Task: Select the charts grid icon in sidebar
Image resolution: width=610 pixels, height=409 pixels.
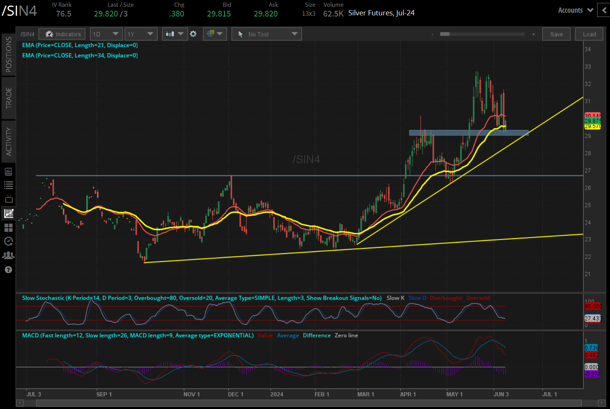Action: point(8,213)
